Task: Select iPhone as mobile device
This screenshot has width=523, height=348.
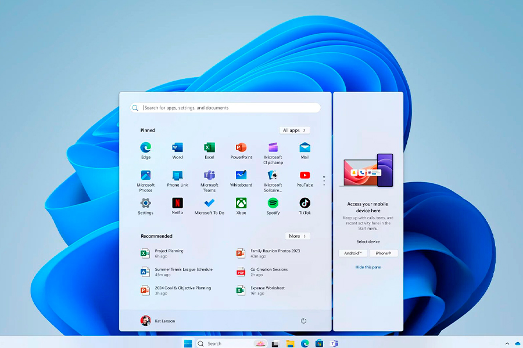Action: pyautogui.click(x=384, y=253)
